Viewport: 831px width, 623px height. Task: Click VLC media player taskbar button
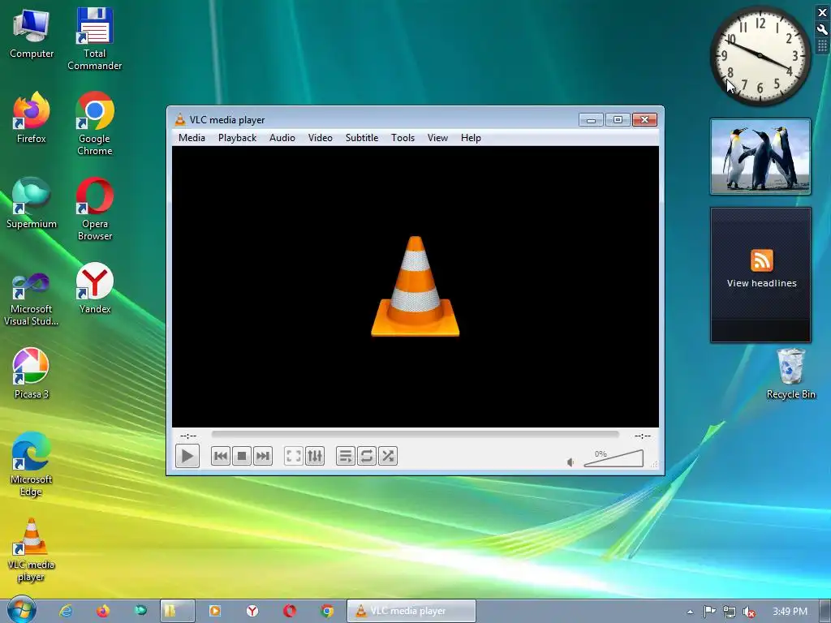411,611
